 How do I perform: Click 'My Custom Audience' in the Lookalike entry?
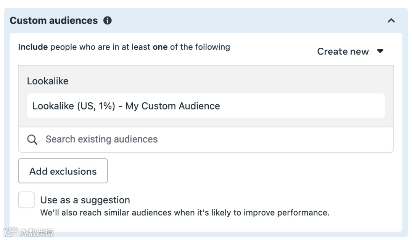pos(172,106)
